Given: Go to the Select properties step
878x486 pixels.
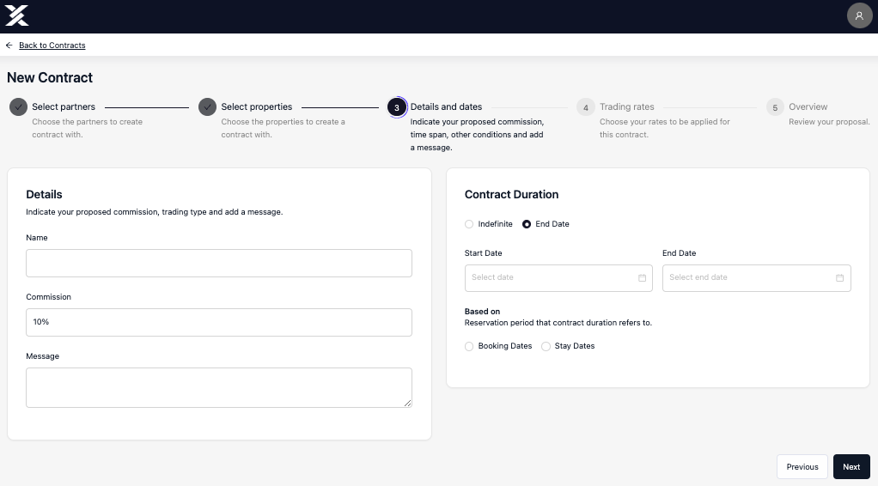Looking at the screenshot, I should [257, 107].
